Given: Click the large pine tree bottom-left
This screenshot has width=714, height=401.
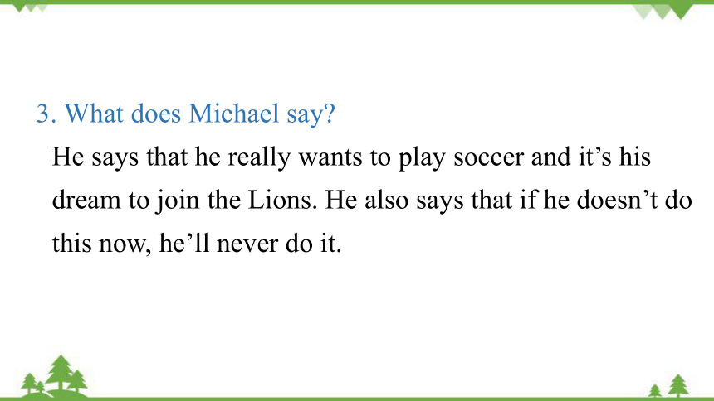Looking at the screenshot, I should (x=60, y=373).
